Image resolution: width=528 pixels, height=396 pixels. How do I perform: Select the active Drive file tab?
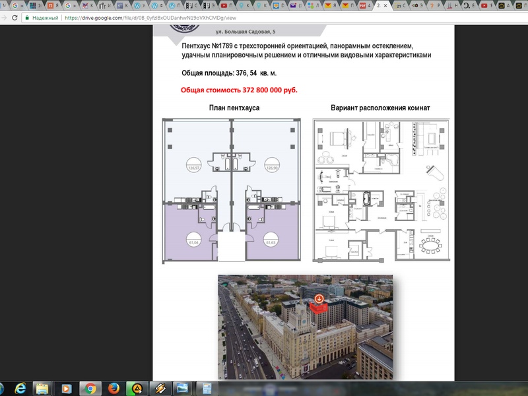pyautogui.click(x=381, y=5)
